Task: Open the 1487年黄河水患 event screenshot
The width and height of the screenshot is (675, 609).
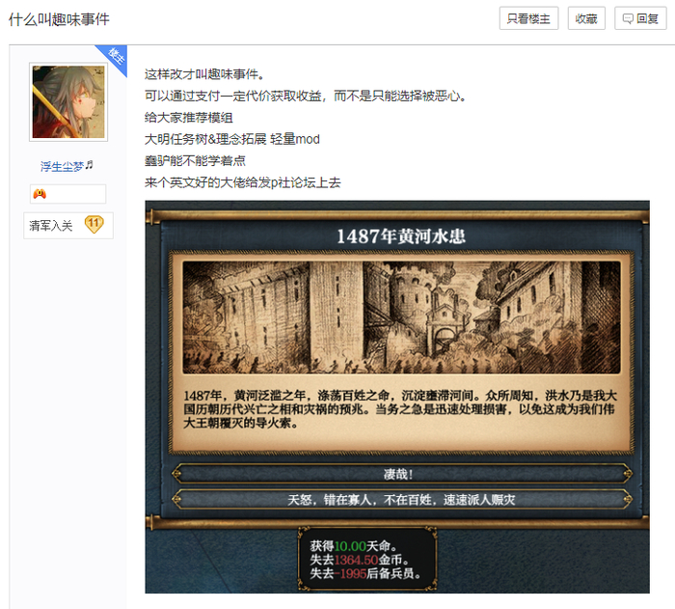Action: point(397,397)
